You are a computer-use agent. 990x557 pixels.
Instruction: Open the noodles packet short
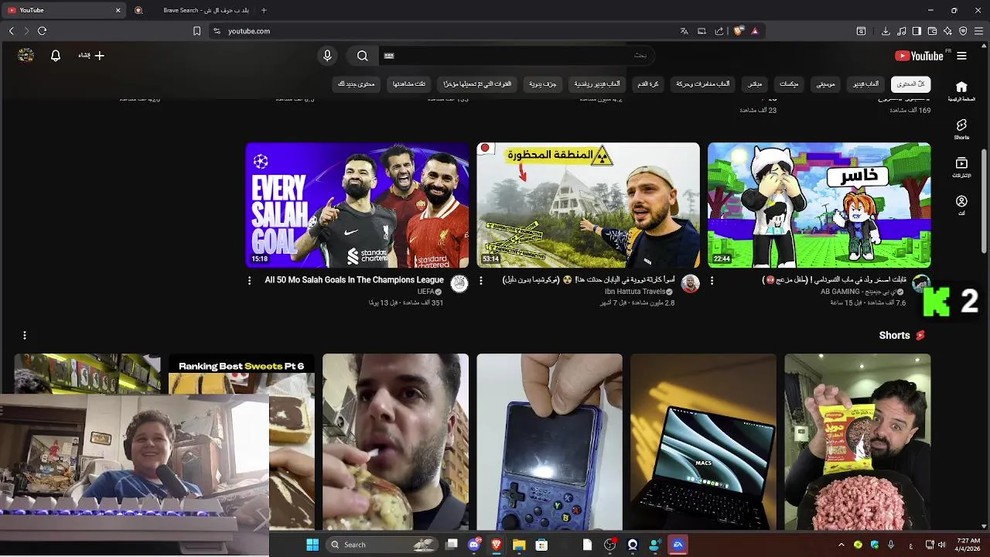pyautogui.click(x=858, y=443)
